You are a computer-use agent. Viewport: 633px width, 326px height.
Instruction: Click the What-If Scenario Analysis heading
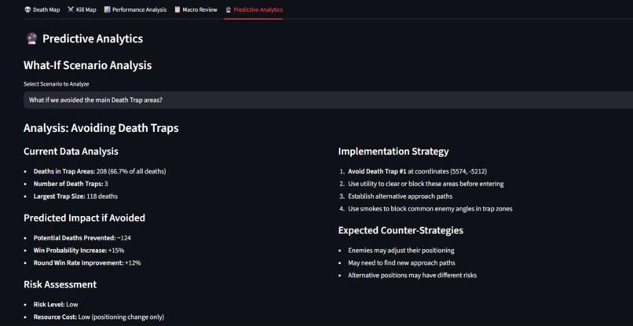[x=88, y=65]
